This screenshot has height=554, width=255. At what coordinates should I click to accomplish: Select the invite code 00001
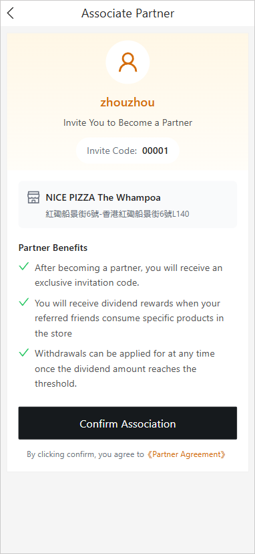click(155, 151)
